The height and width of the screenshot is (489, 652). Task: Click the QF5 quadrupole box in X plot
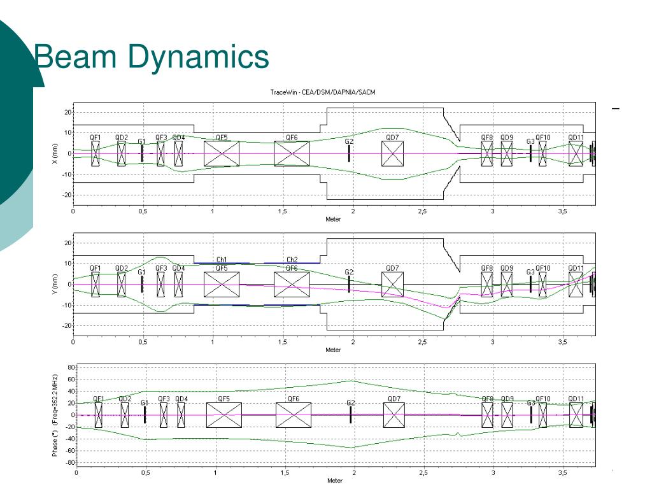pos(222,153)
